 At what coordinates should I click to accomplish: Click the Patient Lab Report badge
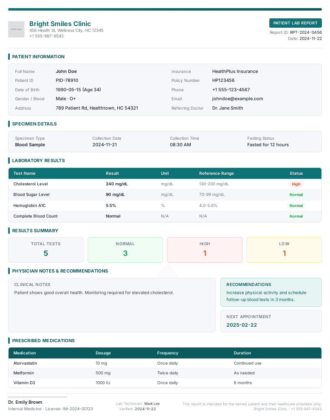coord(295,23)
